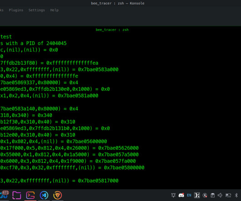This screenshot has height=201, width=241.
Task: Open the file manager folder icon in taskbar
Action: 17,195
